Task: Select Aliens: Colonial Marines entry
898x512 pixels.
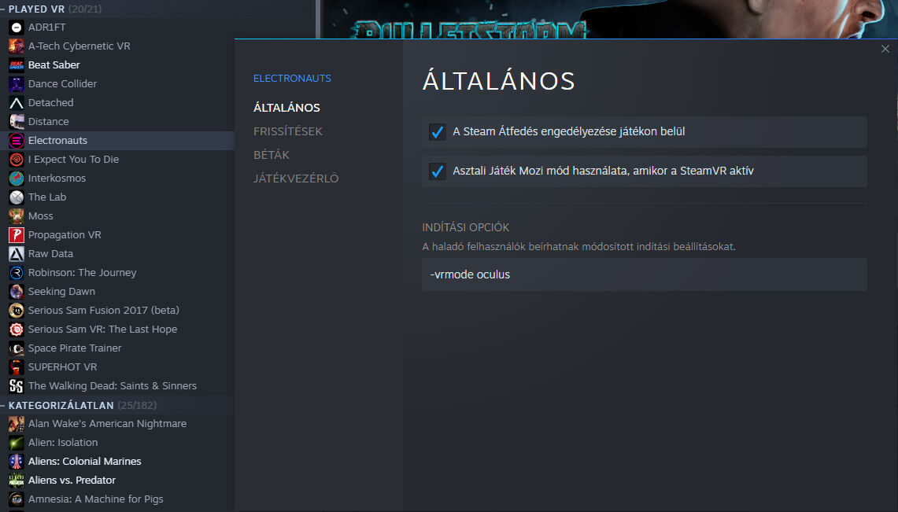Action: [85, 462]
